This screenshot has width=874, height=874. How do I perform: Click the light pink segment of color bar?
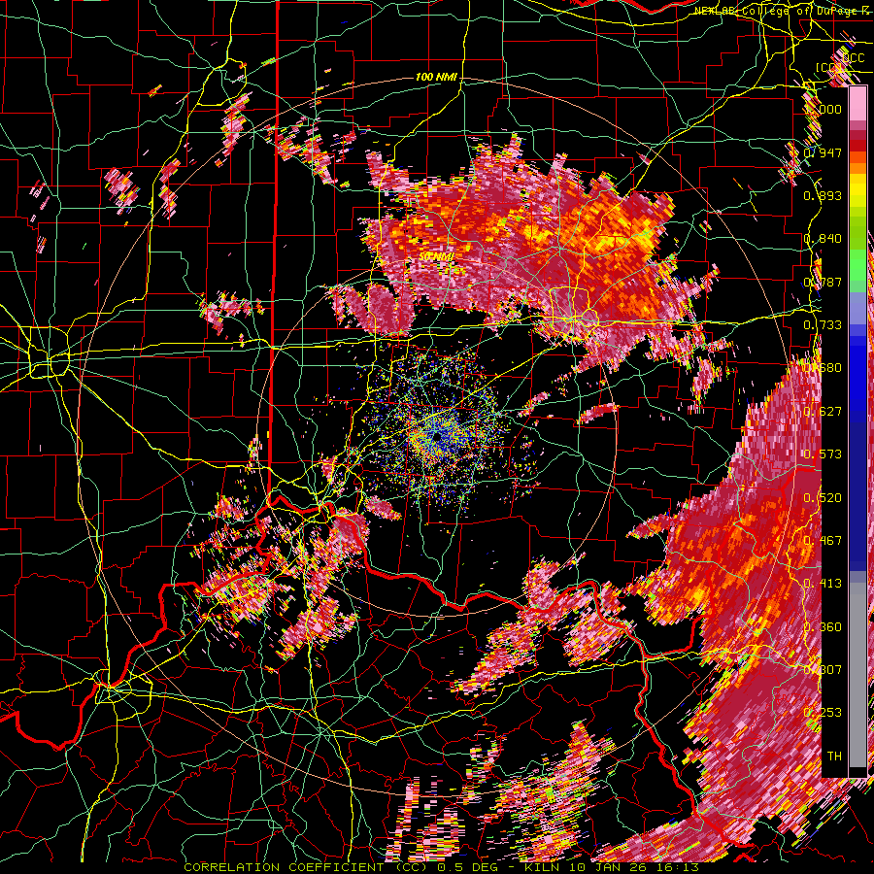coord(857,105)
